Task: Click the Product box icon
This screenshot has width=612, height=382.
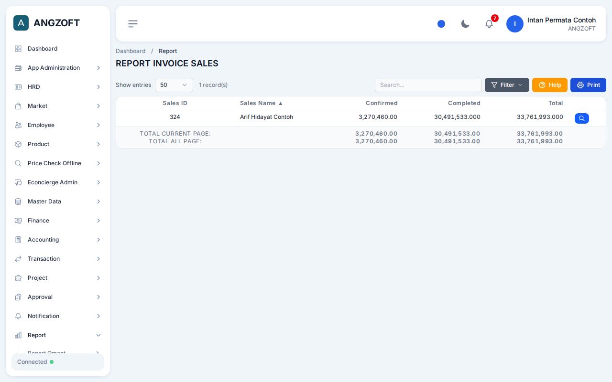Action: click(x=18, y=144)
